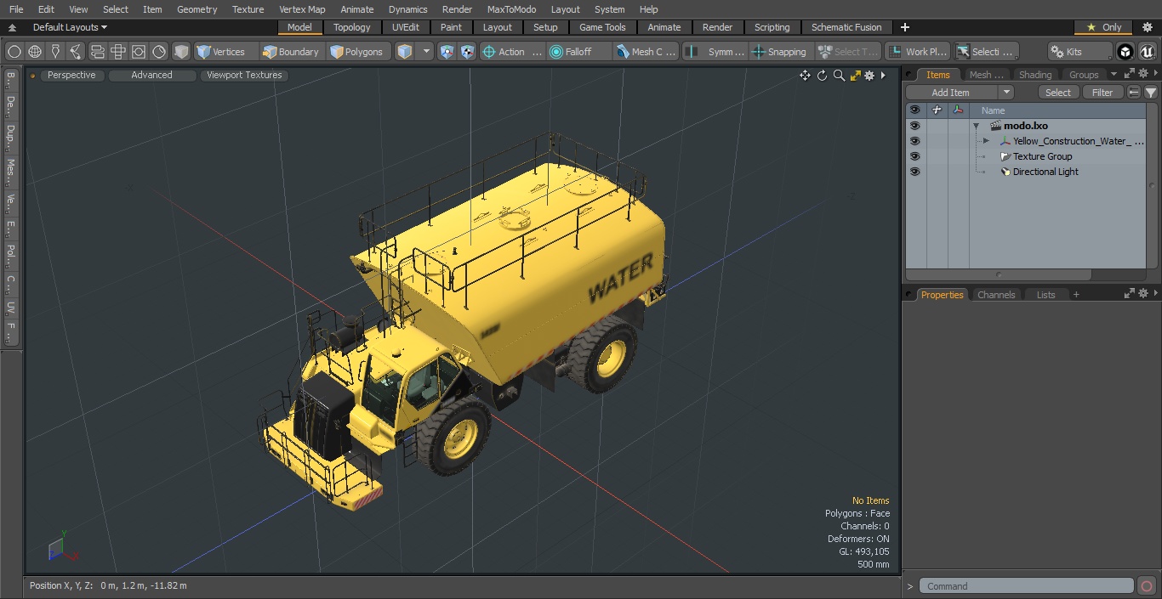The image size is (1162, 599).
Task: Click the square-with-circle tool icon
Action: pyautogui.click(x=139, y=52)
